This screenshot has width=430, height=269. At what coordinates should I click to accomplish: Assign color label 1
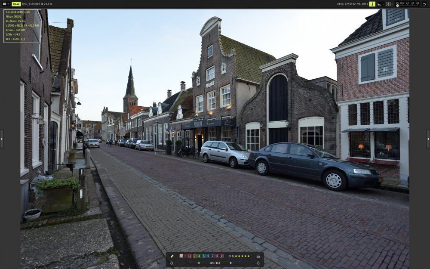[186, 256]
